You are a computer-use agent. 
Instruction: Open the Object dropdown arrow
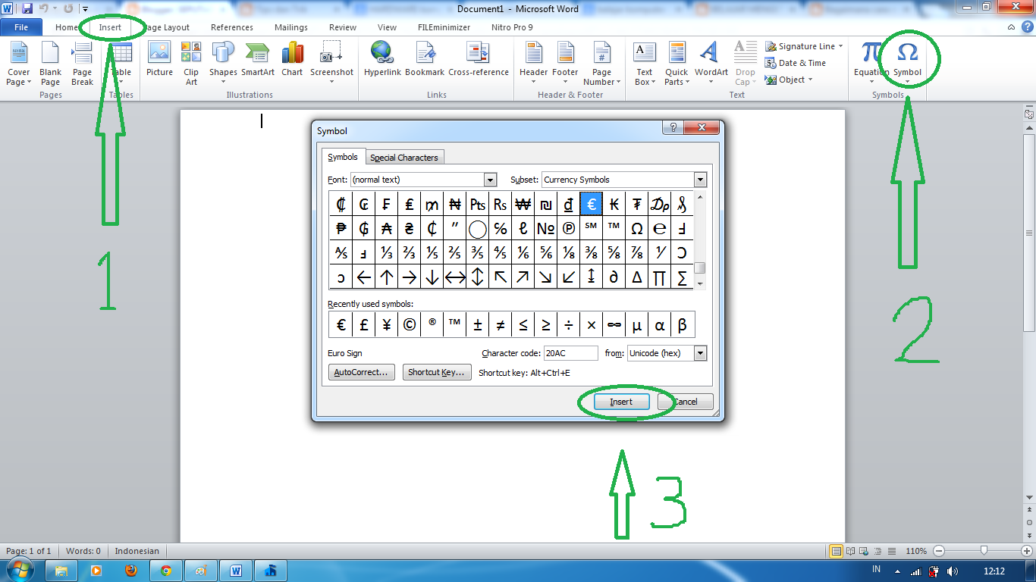click(x=810, y=80)
